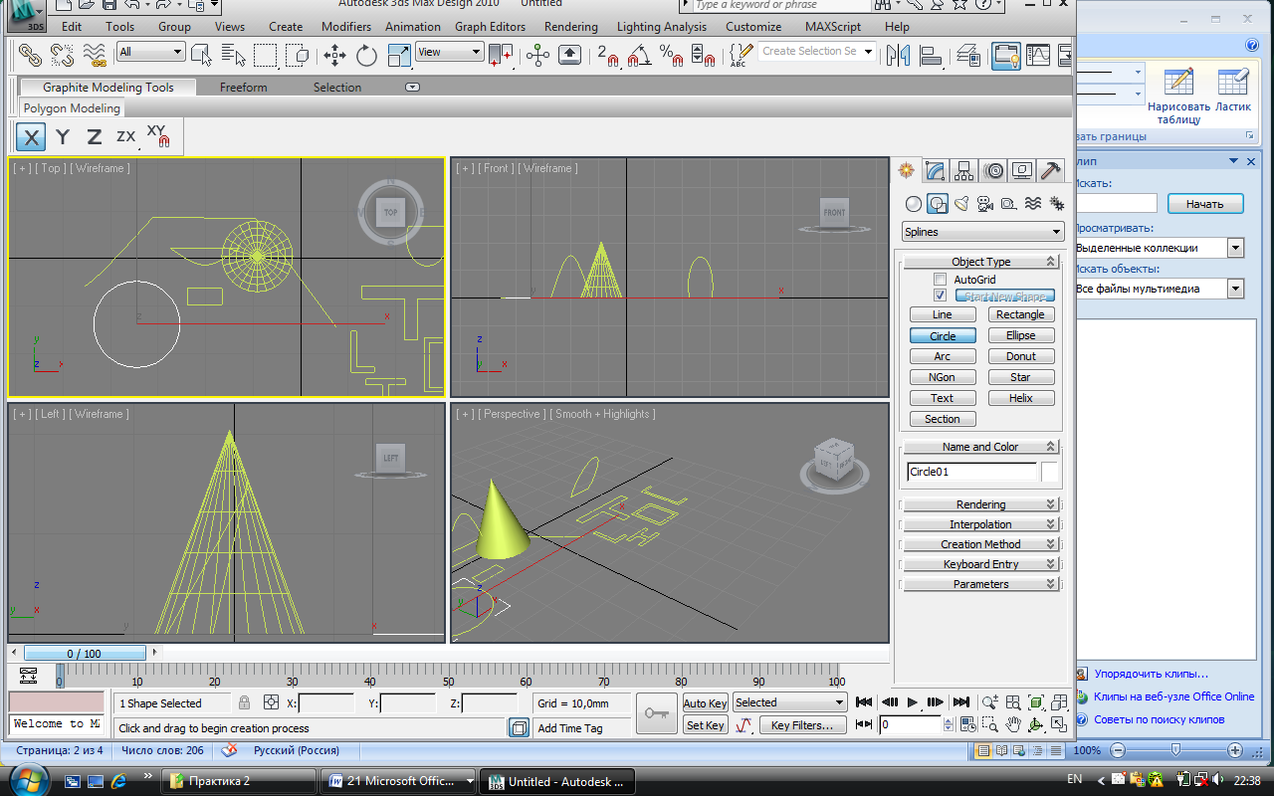Screen dimensions: 1274x796
Task: Toggle Absolute/Offset transform type-in mode icon
Action: point(272,702)
